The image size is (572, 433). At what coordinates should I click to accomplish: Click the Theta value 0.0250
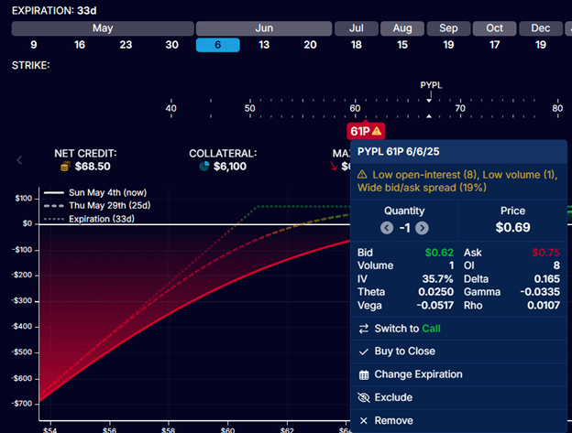pyautogui.click(x=436, y=292)
